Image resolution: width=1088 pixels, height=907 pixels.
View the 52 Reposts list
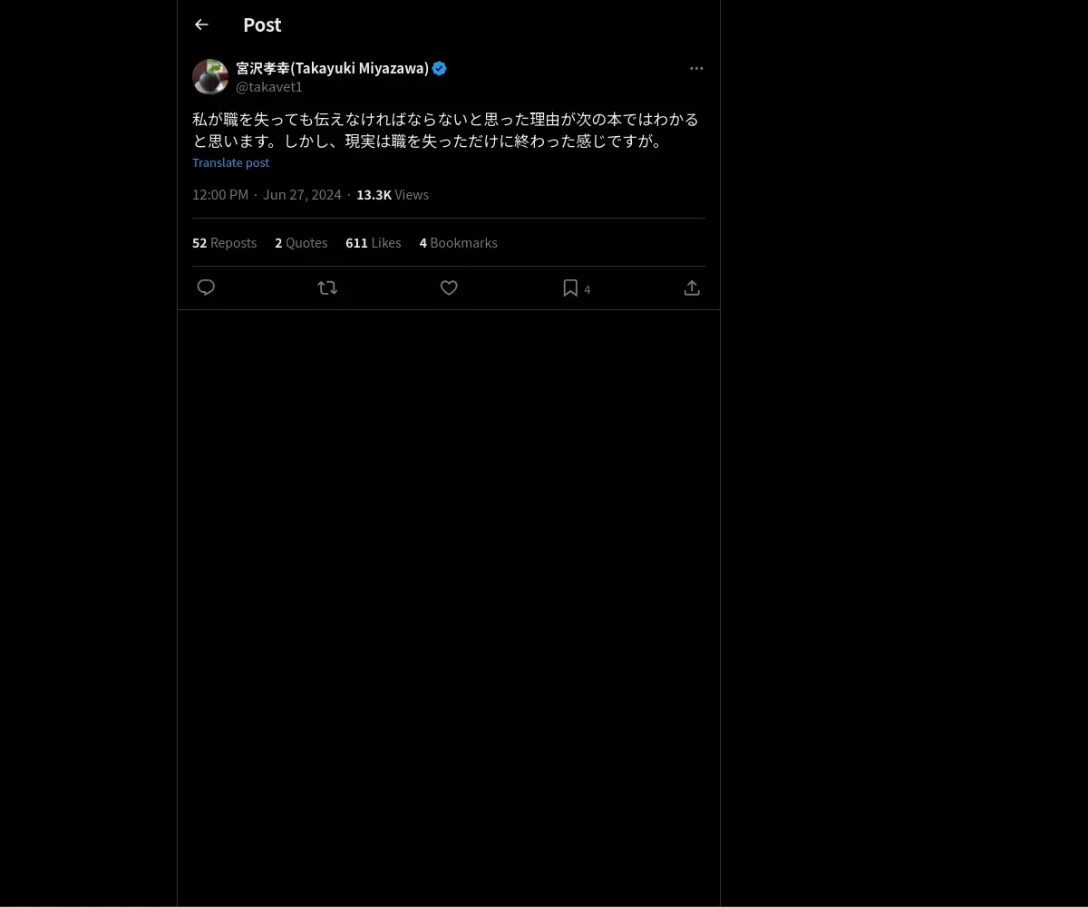[224, 242]
